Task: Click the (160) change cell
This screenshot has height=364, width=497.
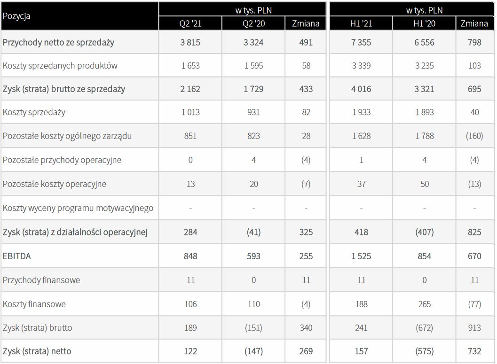Action: coord(474,136)
